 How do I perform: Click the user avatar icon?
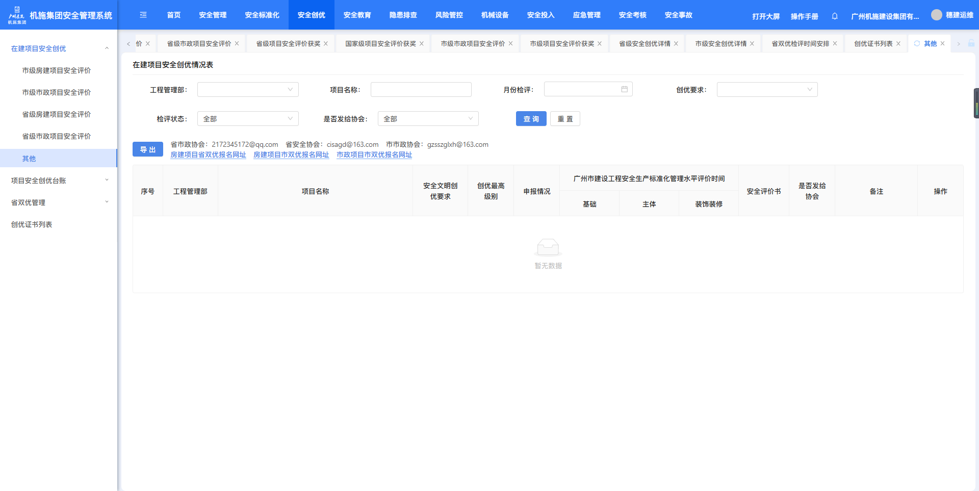tap(936, 15)
